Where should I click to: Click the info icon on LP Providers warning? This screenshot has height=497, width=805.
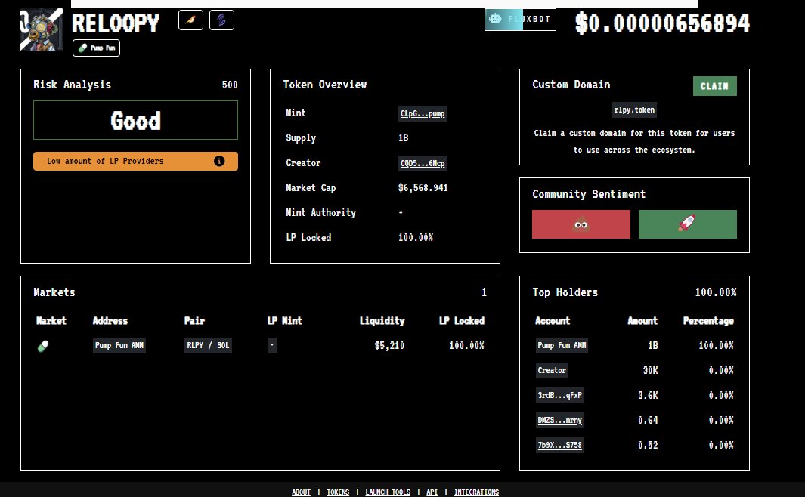pos(219,161)
